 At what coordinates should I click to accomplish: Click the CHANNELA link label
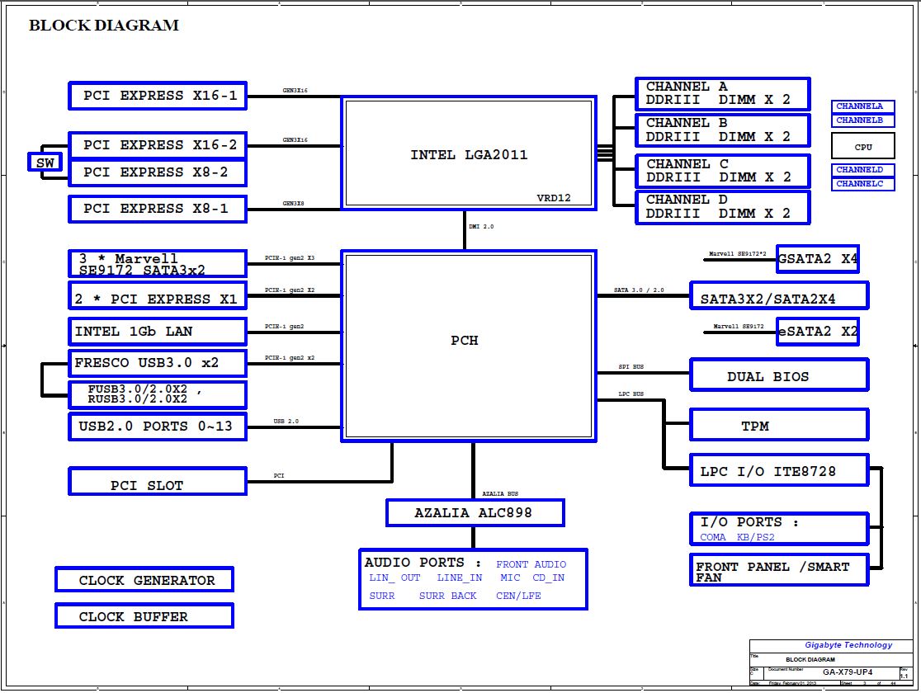pos(862,106)
